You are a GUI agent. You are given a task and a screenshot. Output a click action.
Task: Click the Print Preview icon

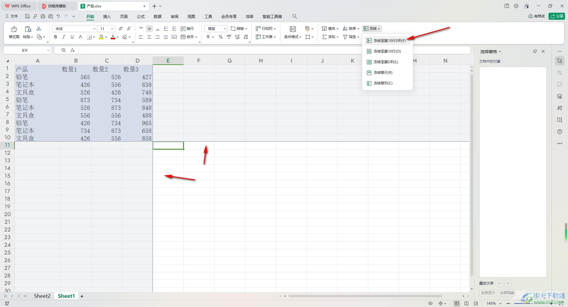51,17
